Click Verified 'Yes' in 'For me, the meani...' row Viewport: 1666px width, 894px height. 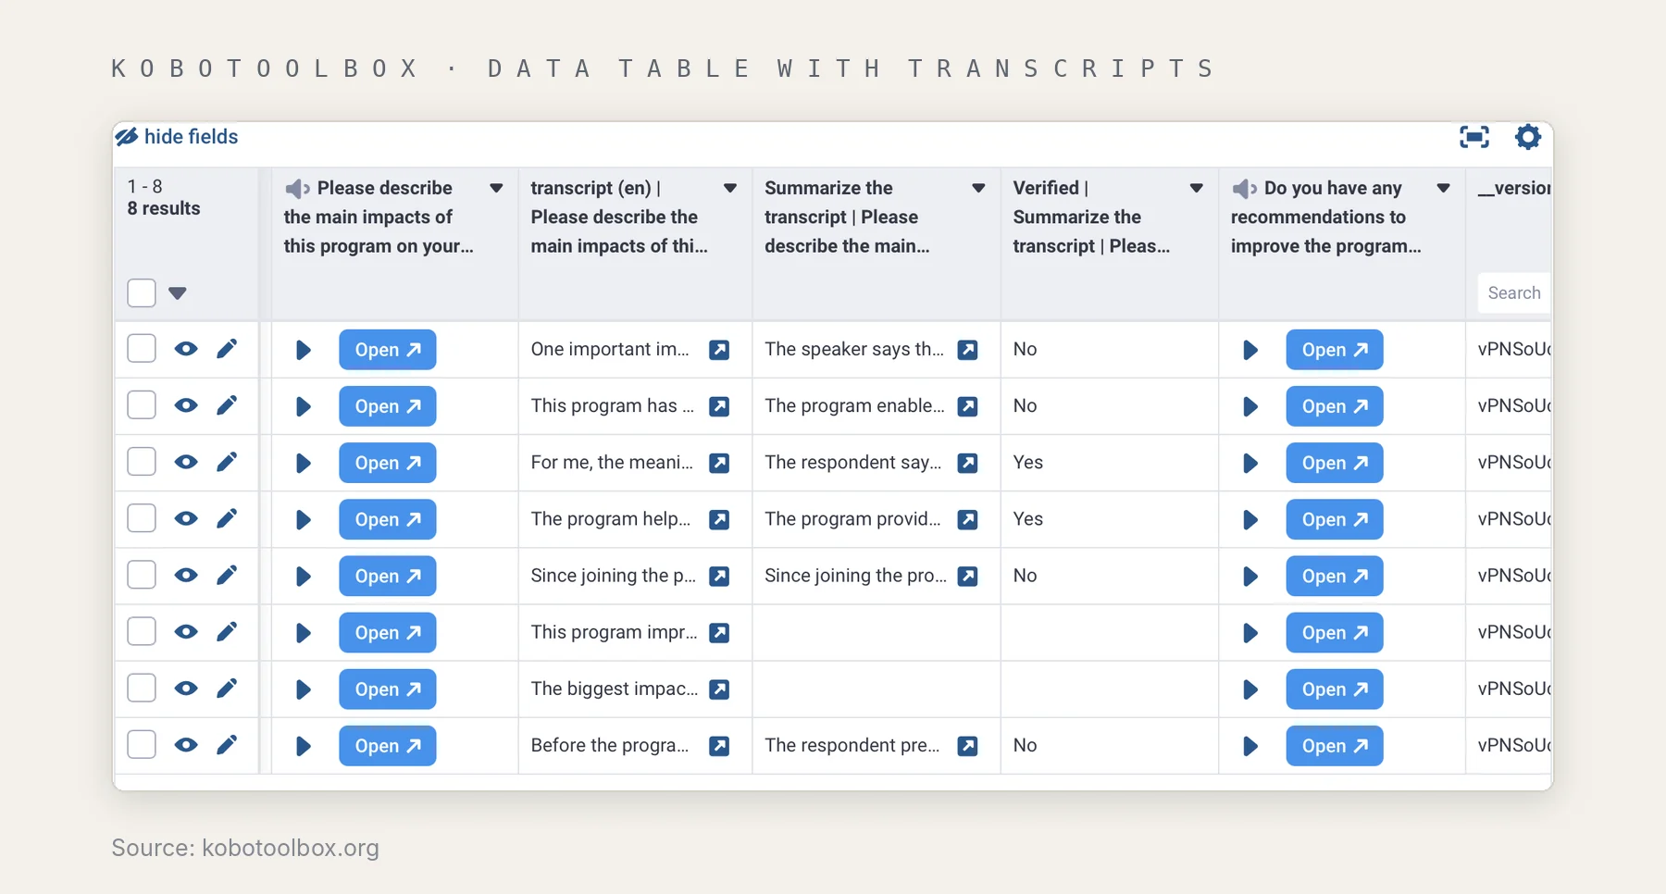click(1027, 462)
